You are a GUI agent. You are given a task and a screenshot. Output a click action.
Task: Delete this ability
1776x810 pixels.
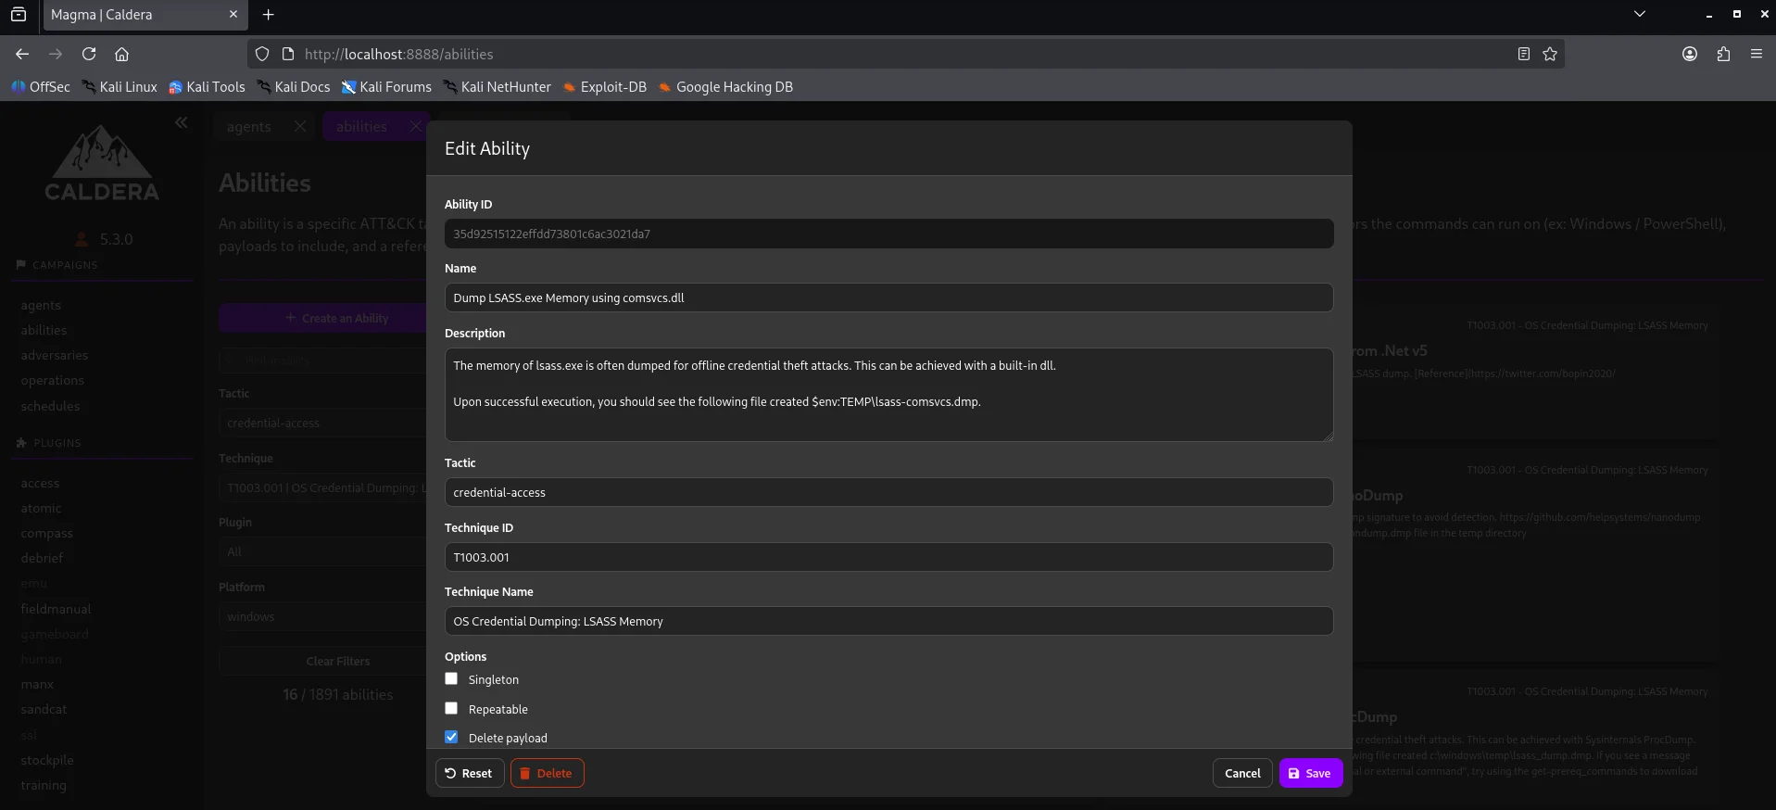[x=547, y=773]
